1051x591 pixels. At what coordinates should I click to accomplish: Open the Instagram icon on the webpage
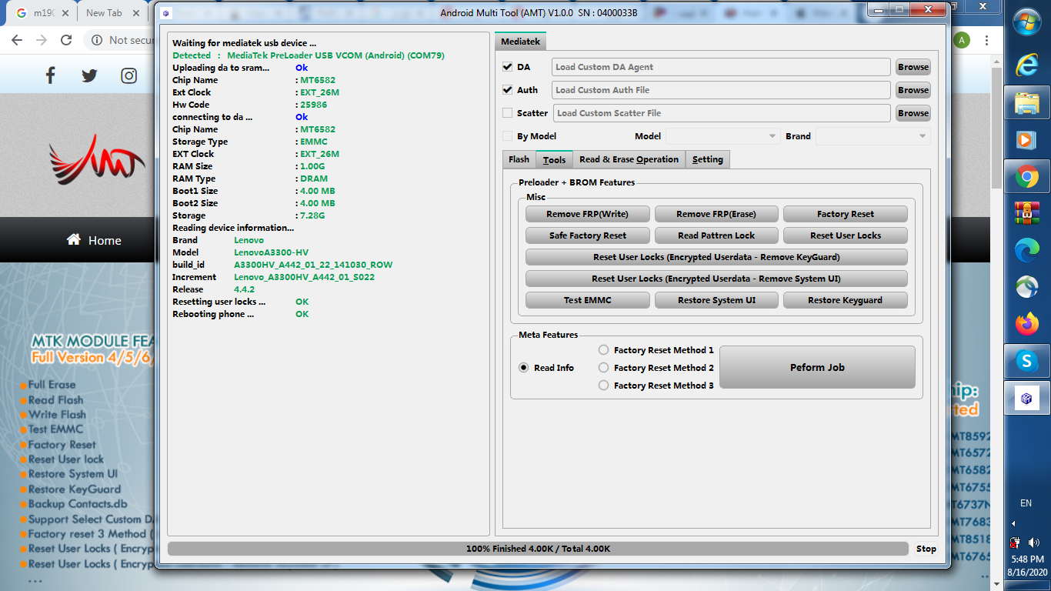coord(129,75)
